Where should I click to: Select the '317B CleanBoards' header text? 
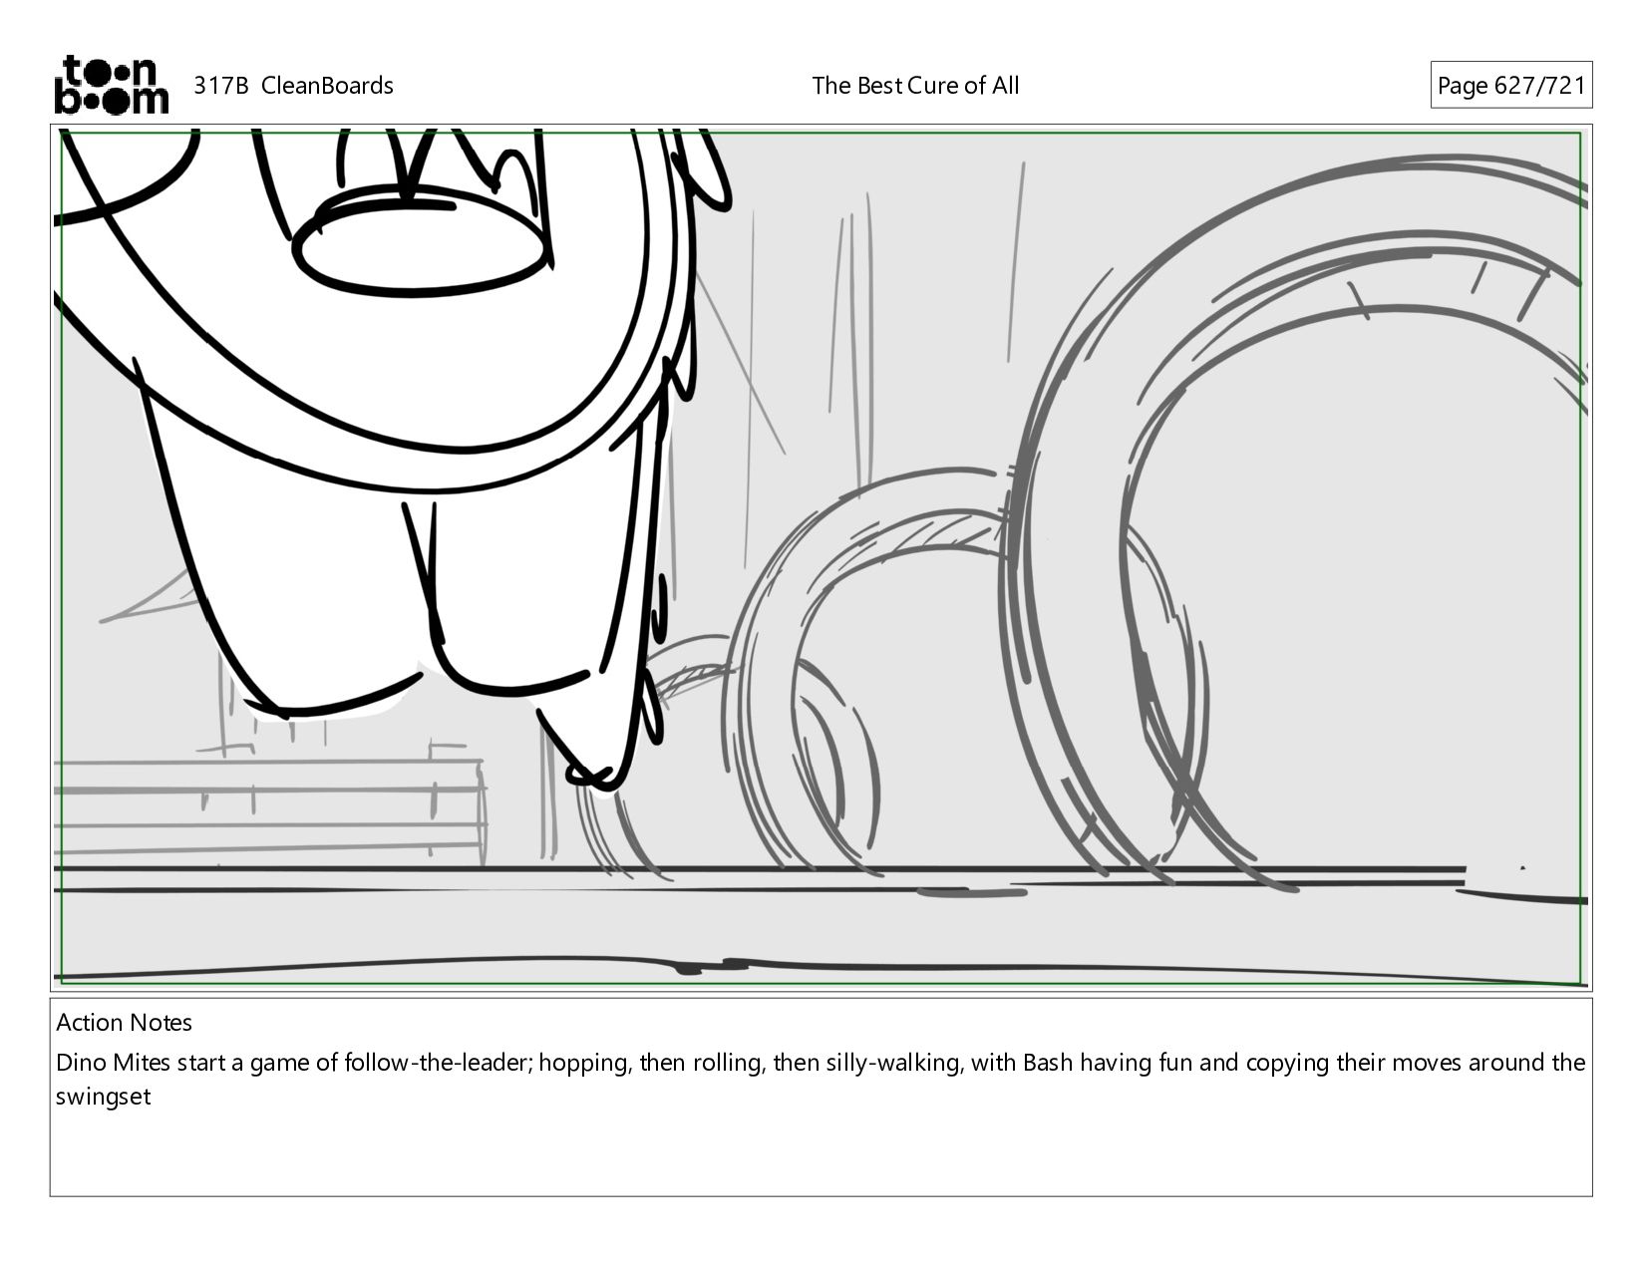click(x=293, y=86)
